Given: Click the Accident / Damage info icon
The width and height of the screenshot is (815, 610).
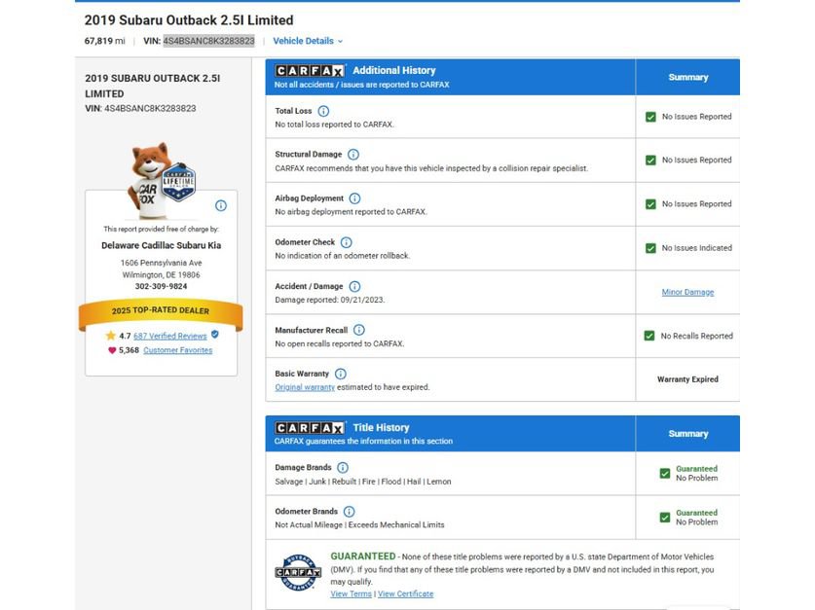Looking at the screenshot, I should [354, 287].
